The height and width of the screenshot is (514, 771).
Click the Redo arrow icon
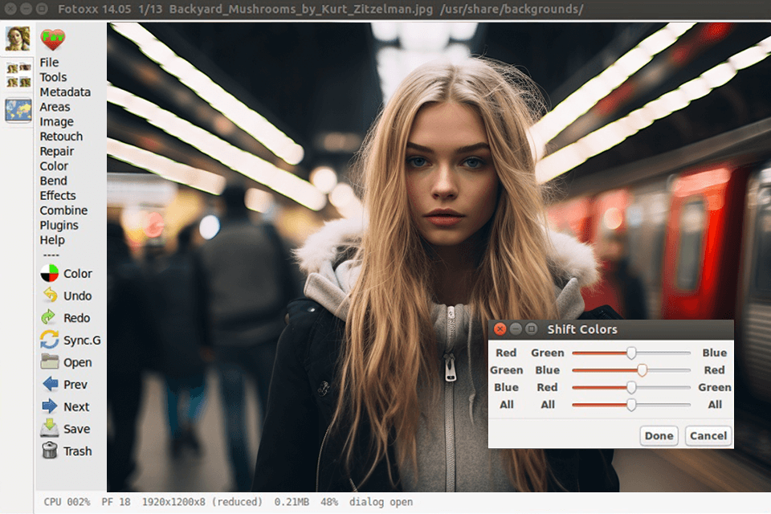[49, 317]
